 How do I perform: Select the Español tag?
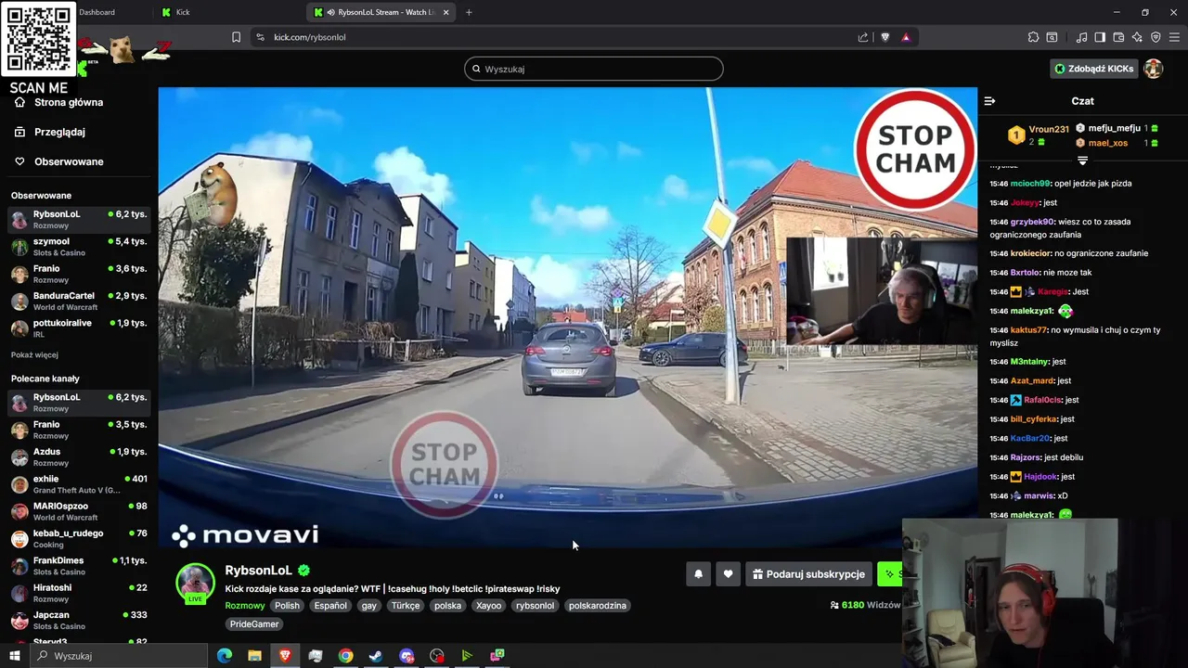pyautogui.click(x=330, y=606)
